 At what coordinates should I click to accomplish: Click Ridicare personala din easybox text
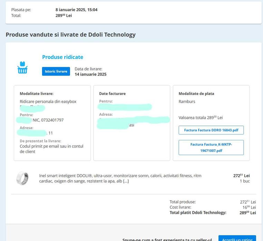point(48,102)
